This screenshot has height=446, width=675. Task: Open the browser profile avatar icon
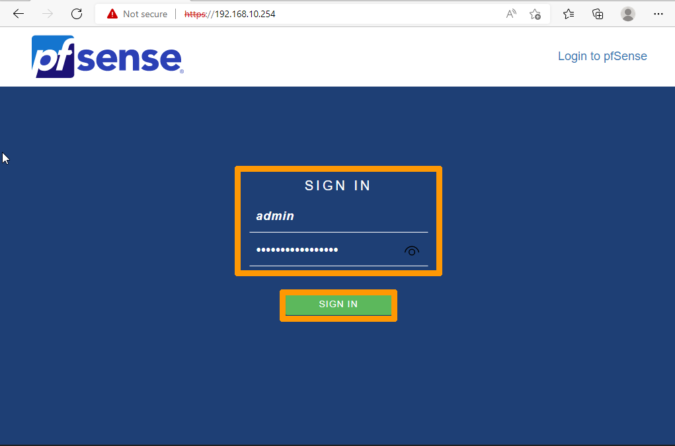627,13
